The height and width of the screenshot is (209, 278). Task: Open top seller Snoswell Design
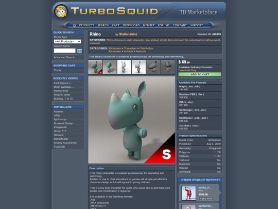pyautogui.click(x=63, y=123)
